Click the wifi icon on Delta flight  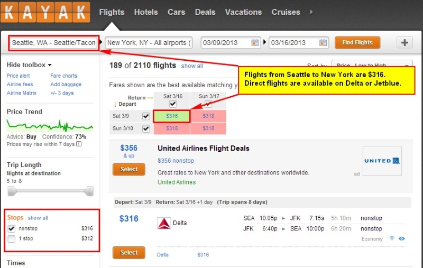(392, 238)
